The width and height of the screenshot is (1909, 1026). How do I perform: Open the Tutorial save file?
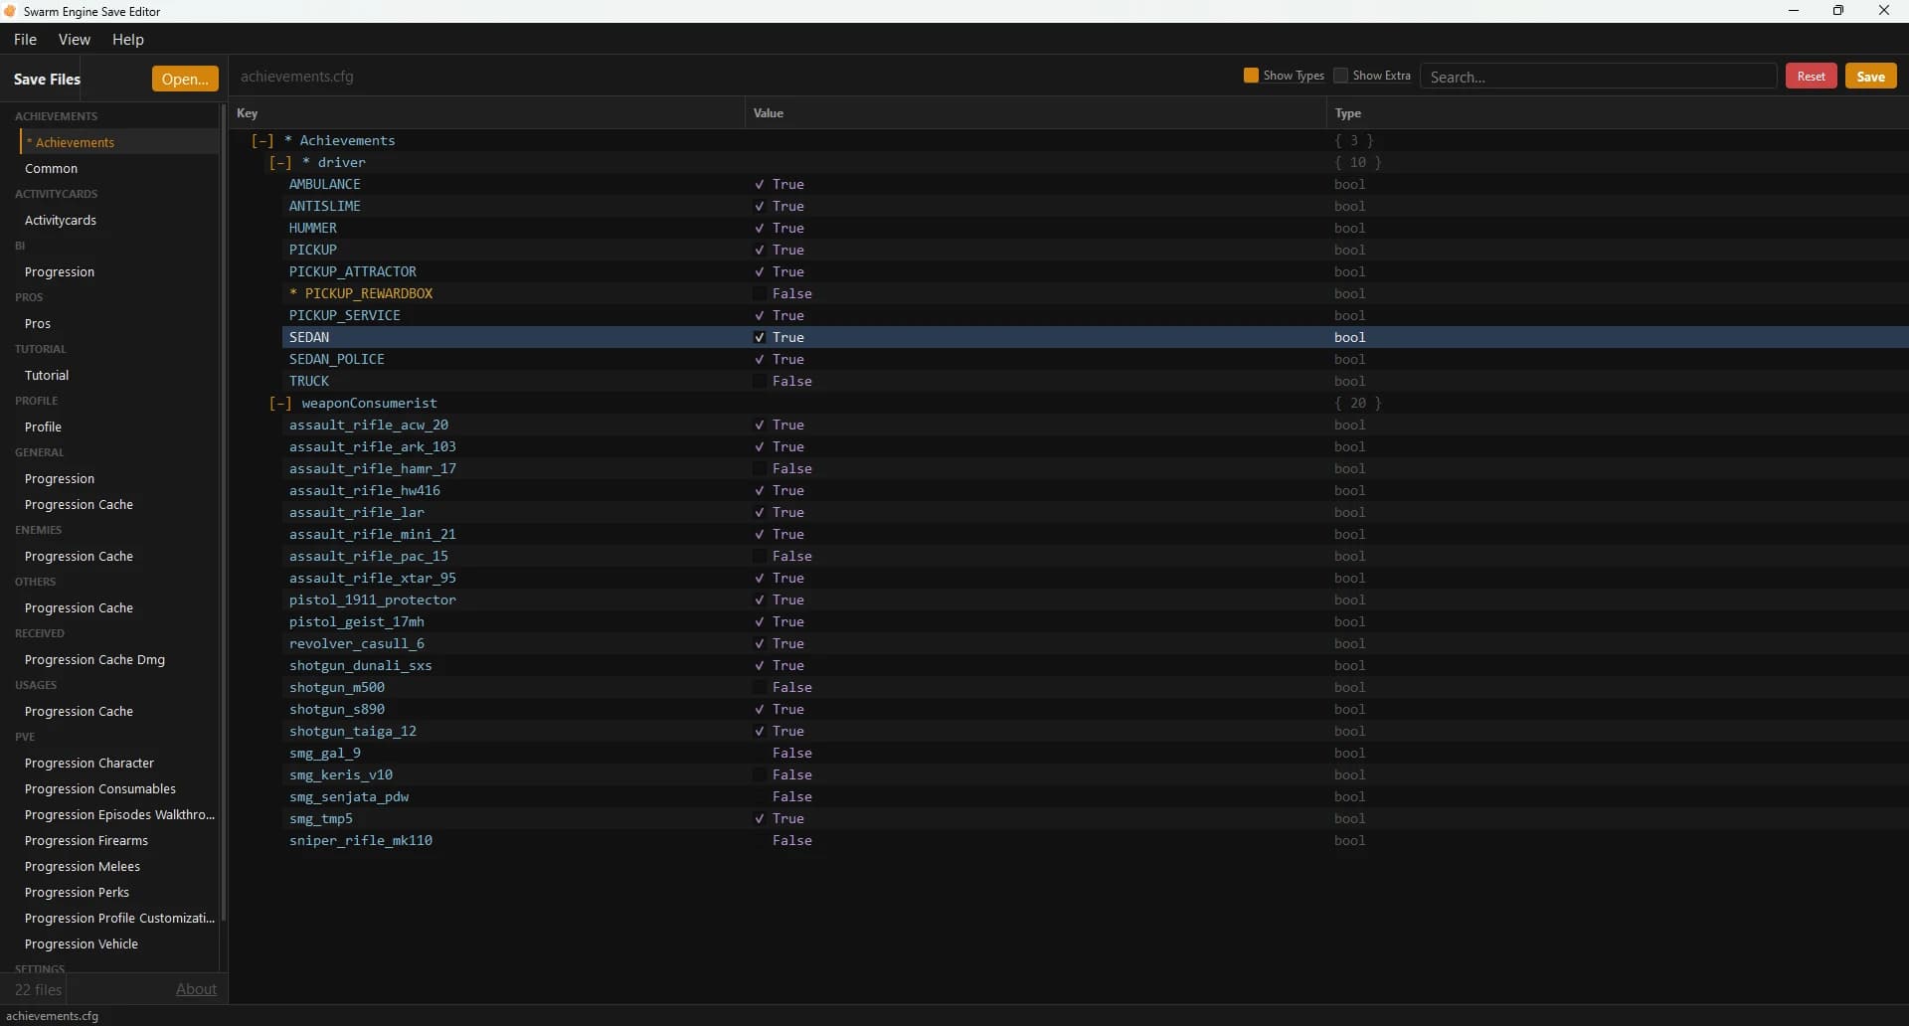tap(119, 375)
